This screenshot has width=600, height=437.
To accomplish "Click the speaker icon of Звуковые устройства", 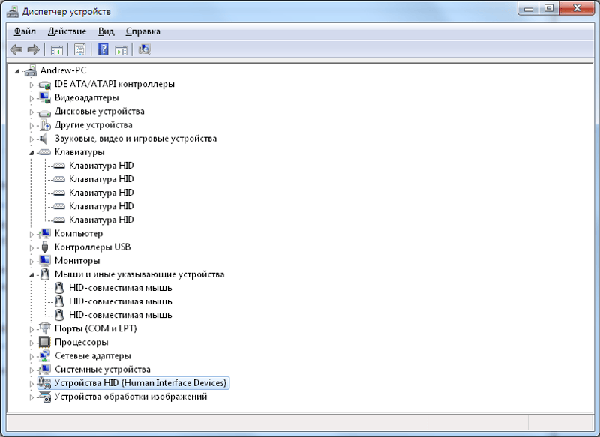I will pyautogui.click(x=44, y=139).
